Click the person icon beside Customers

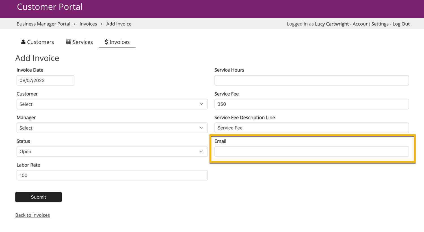23,42
